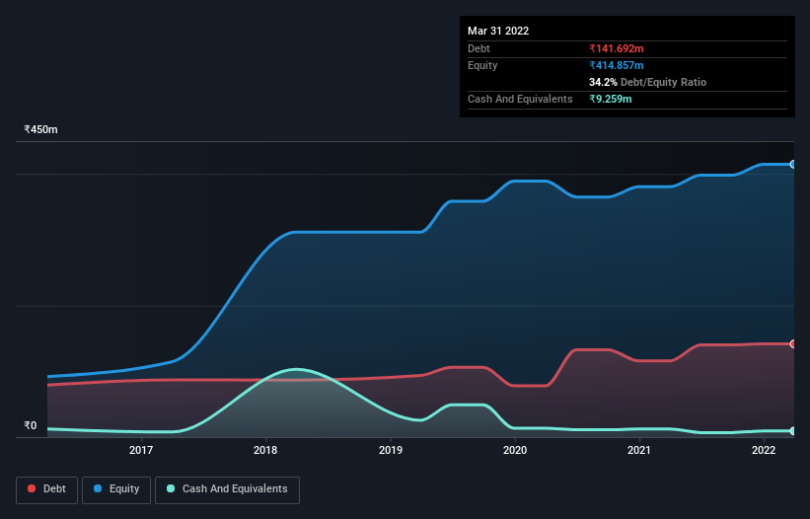Select the 2021 x-axis label
The image size is (810, 519).
[x=639, y=450]
